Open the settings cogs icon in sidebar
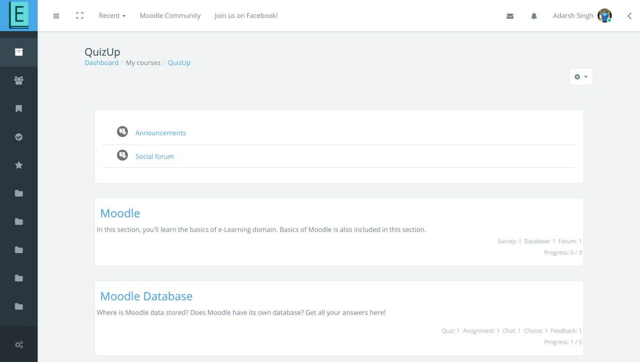Screen dimensions: 640x362 [x=19, y=345]
